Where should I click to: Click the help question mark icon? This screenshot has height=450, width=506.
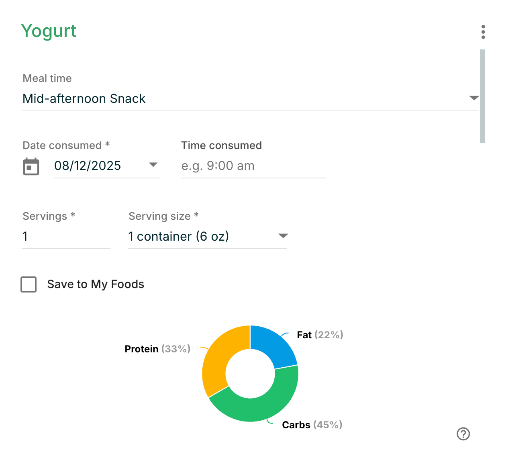coord(463,434)
